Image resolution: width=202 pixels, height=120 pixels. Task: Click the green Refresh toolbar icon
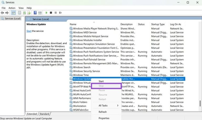[24, 13]
